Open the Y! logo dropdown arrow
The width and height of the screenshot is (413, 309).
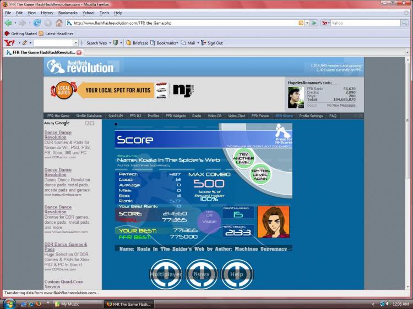click(x=19, y=42)
